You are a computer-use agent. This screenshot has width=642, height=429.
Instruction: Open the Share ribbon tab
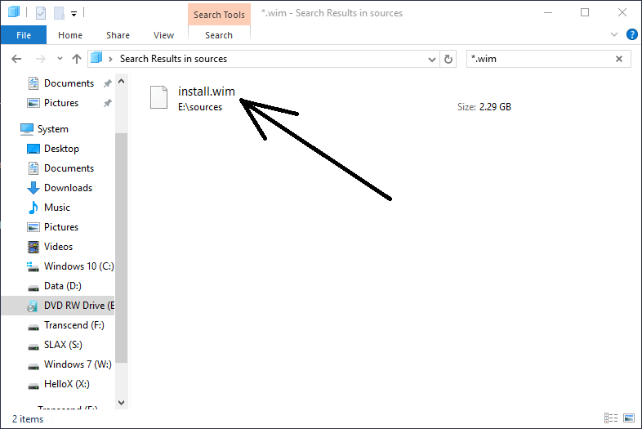click(118, 35)
